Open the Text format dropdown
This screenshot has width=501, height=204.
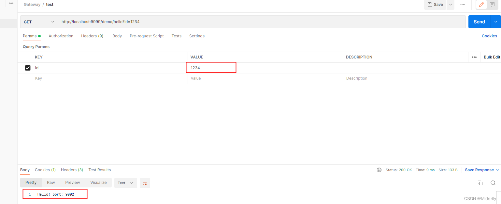[125, 183]
